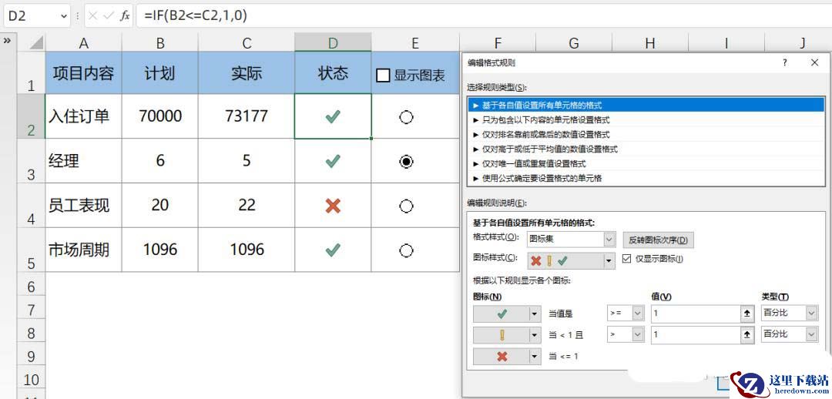Click range selector arrow for first value field

pos(746,313)
